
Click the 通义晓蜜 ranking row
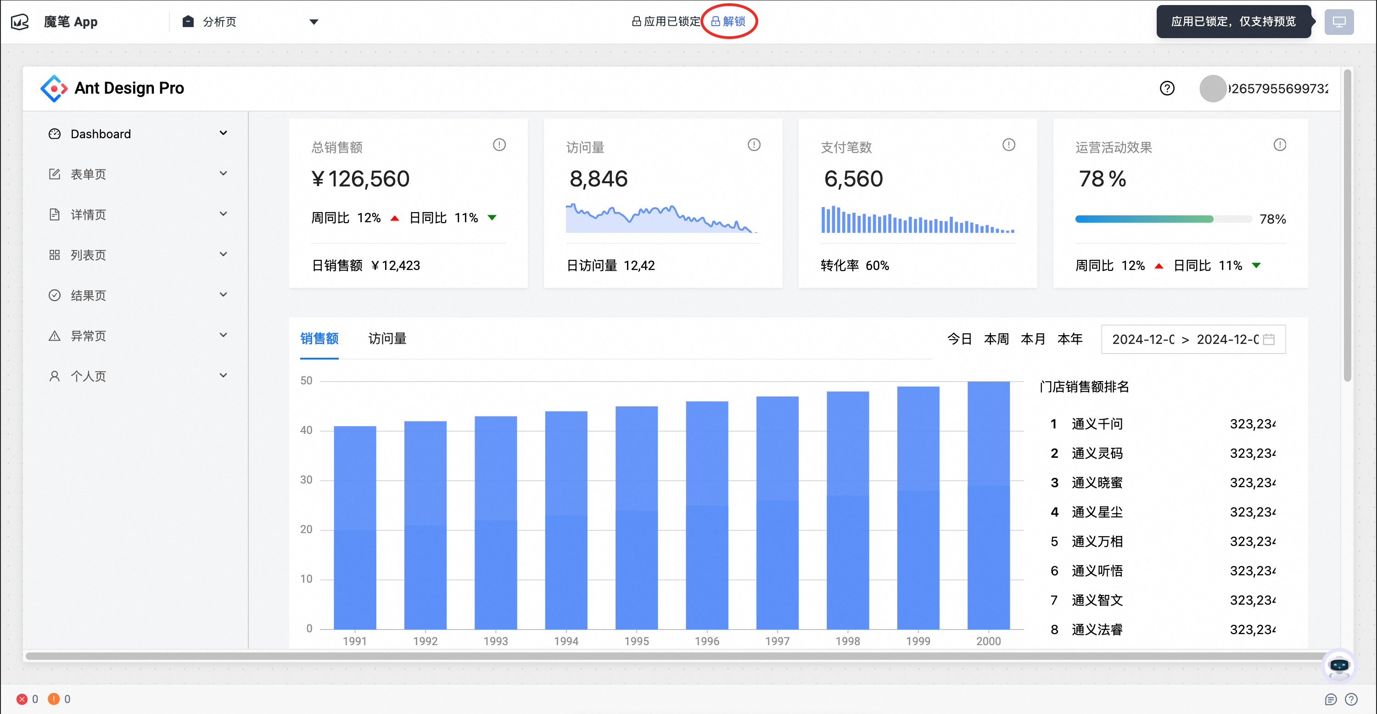point(1163,483)
